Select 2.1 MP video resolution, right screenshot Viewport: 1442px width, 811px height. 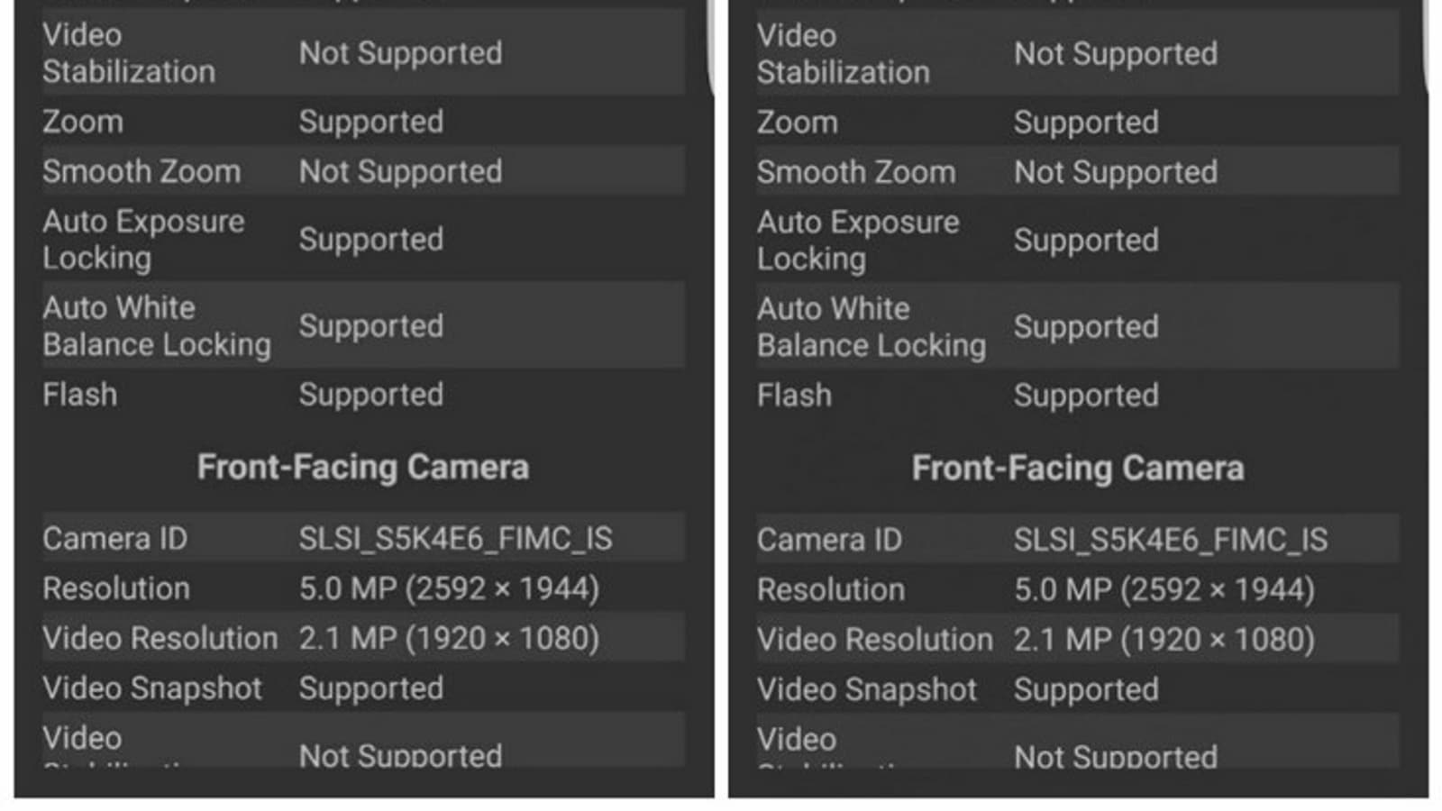1164,639
